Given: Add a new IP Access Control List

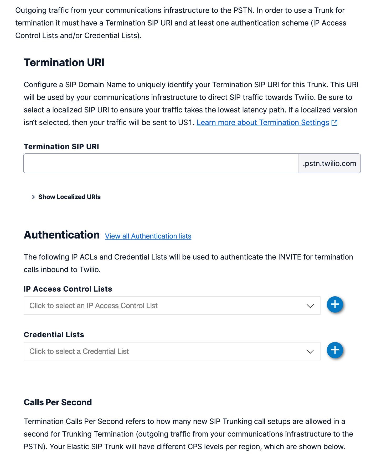Looking at the screenshot, I should click(335, 305).
